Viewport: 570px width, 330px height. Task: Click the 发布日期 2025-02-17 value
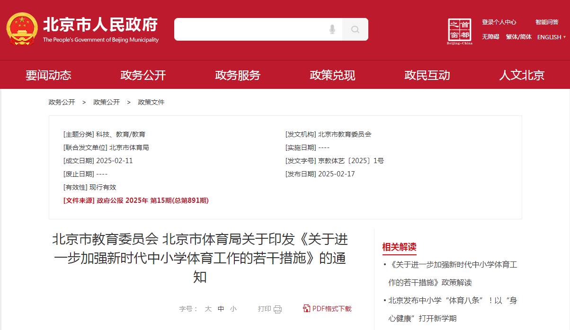[x=337, y=174]
